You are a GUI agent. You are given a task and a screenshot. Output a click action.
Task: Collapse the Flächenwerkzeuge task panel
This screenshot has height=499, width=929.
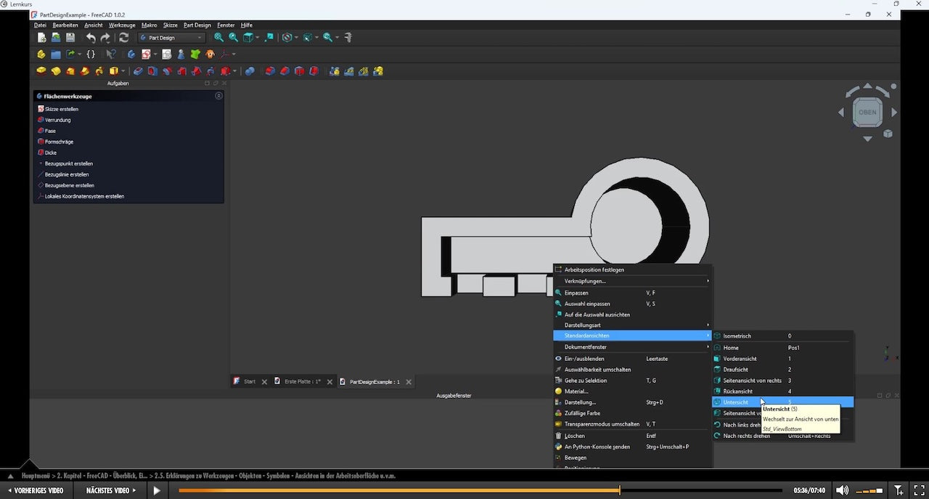click(x=218, y=96)
